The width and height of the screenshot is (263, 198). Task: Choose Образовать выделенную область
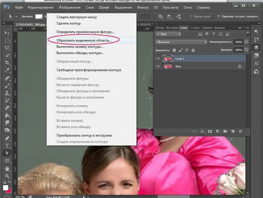pyautogui.click(x=91, y=40)
